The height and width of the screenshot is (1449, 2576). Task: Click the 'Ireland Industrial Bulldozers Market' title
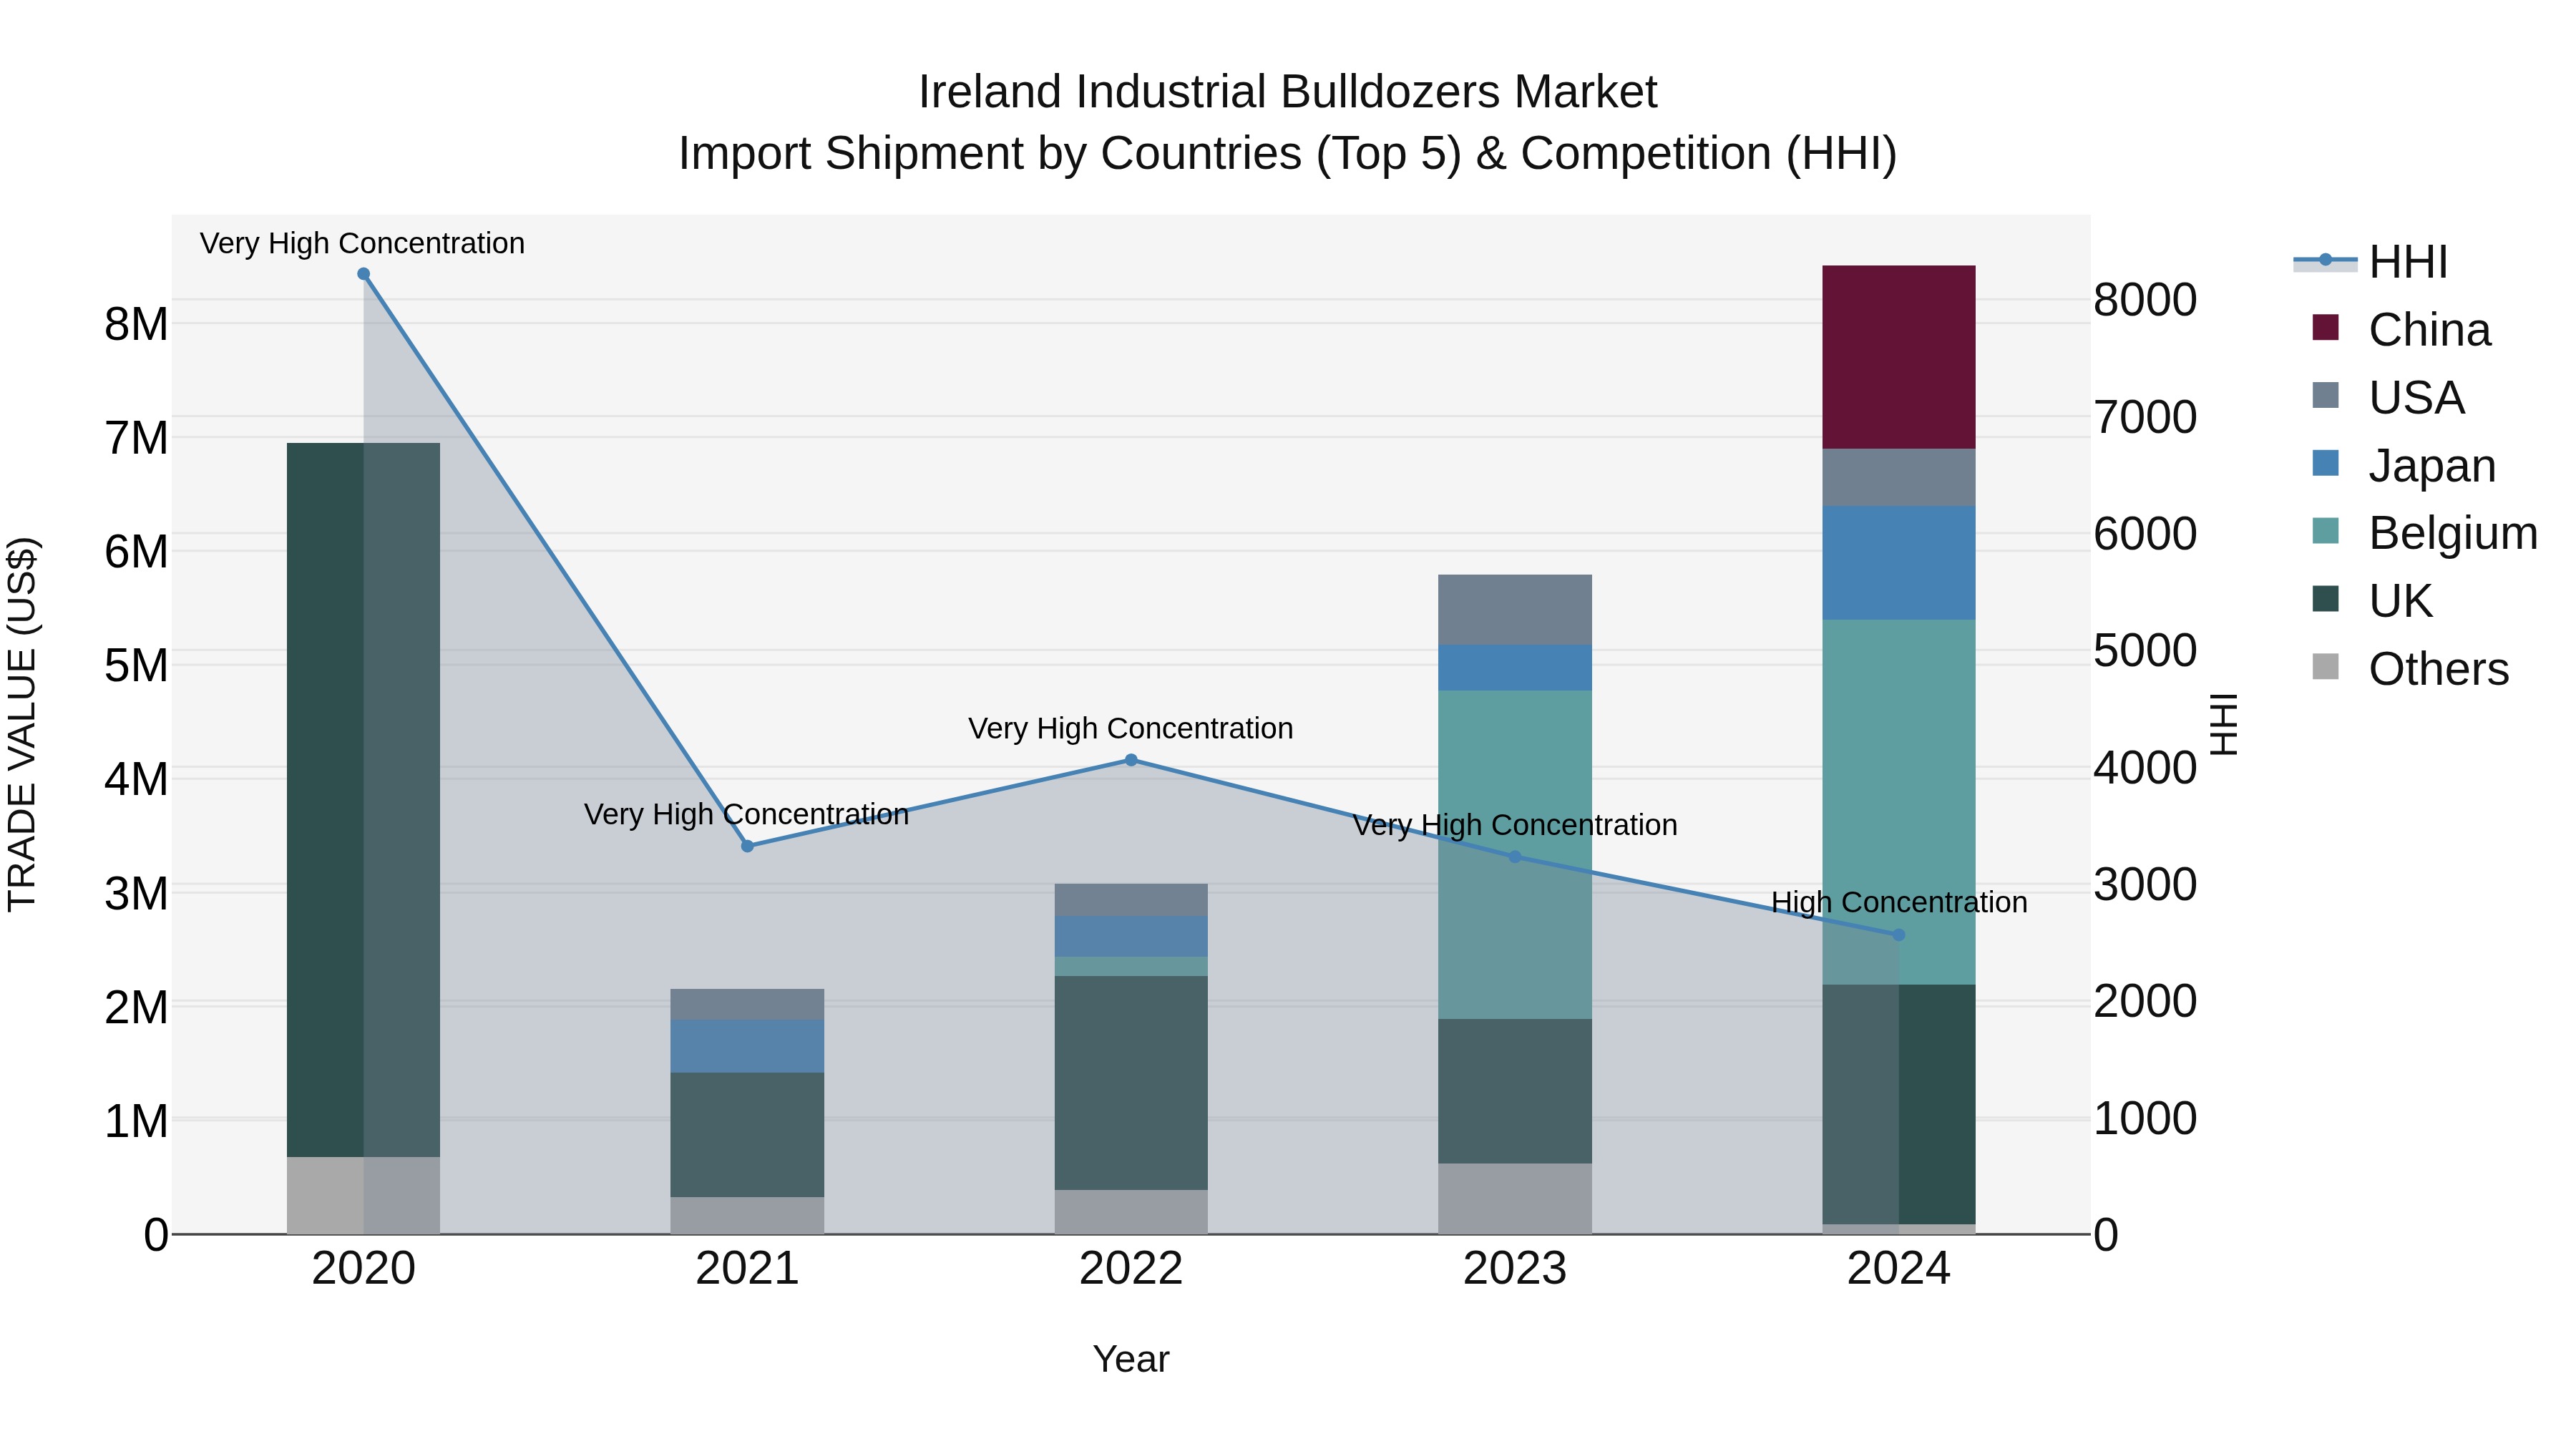[x=1288, y=92]
